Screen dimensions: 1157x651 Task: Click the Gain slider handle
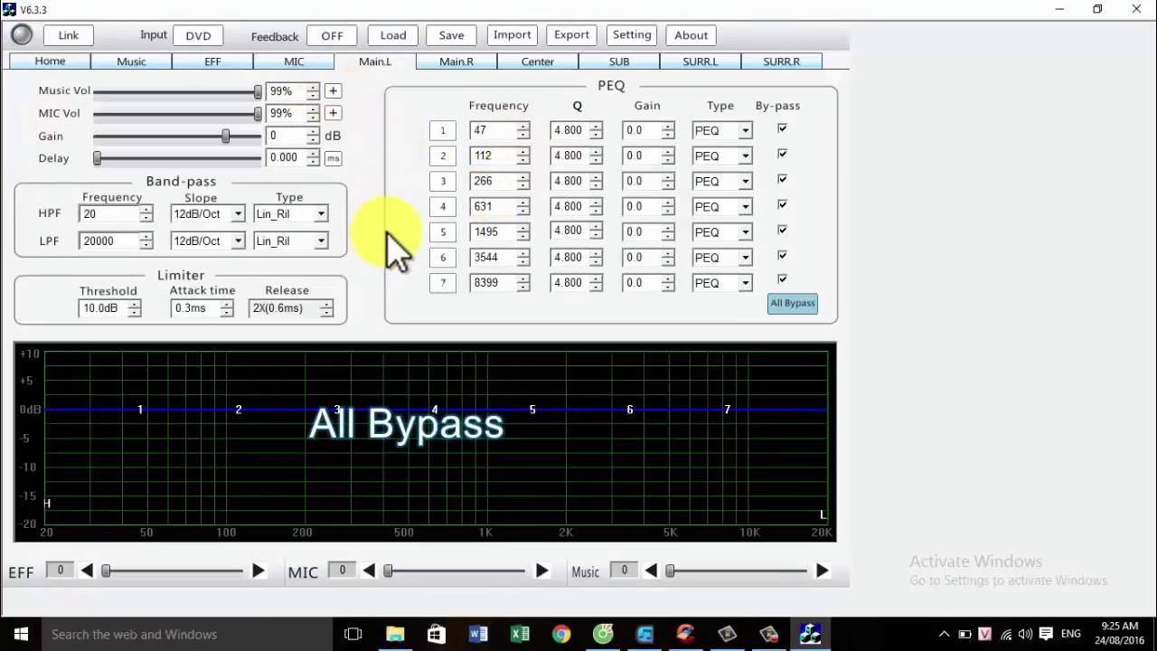[226, 136]
